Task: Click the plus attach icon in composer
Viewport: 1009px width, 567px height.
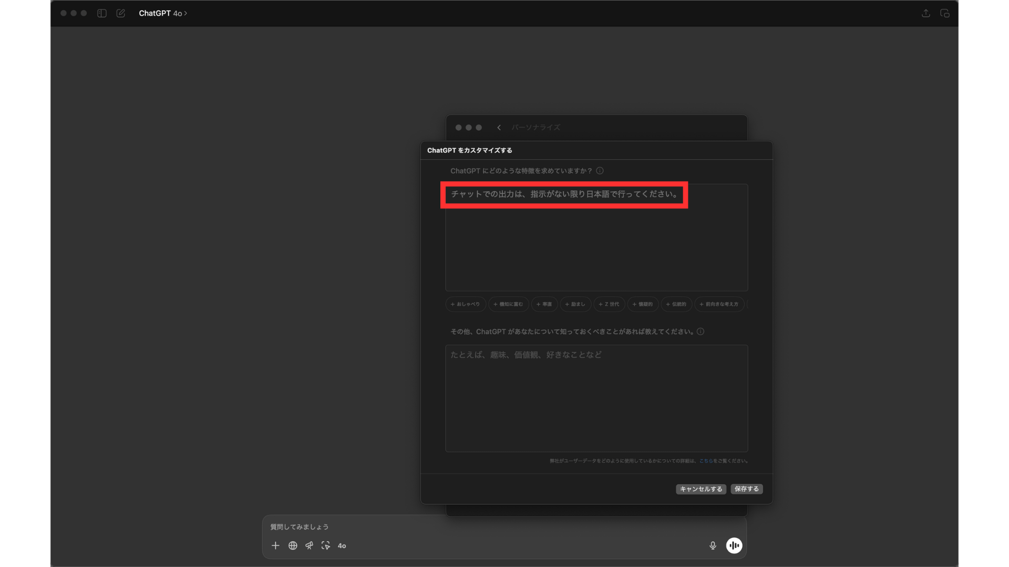Action: click(275, 545)
